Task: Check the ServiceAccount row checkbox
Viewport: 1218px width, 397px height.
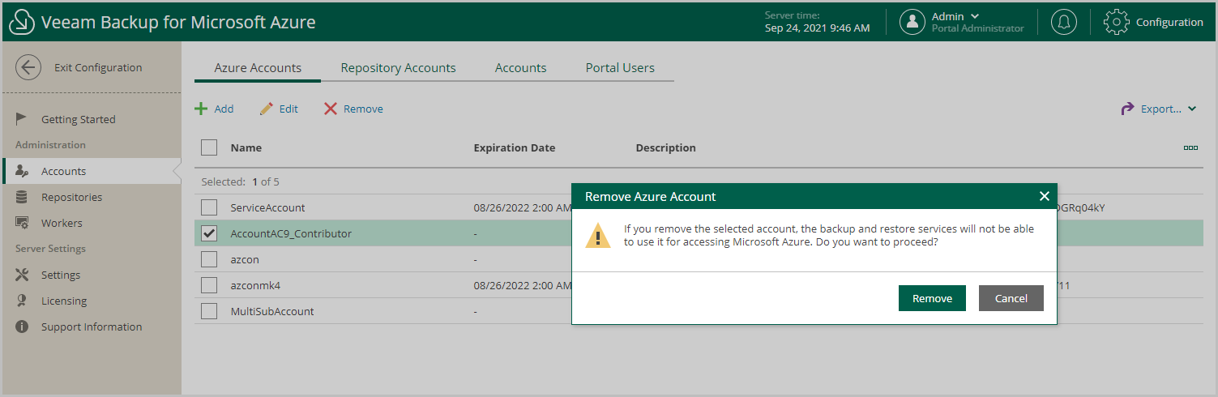Action: (209, 207)
